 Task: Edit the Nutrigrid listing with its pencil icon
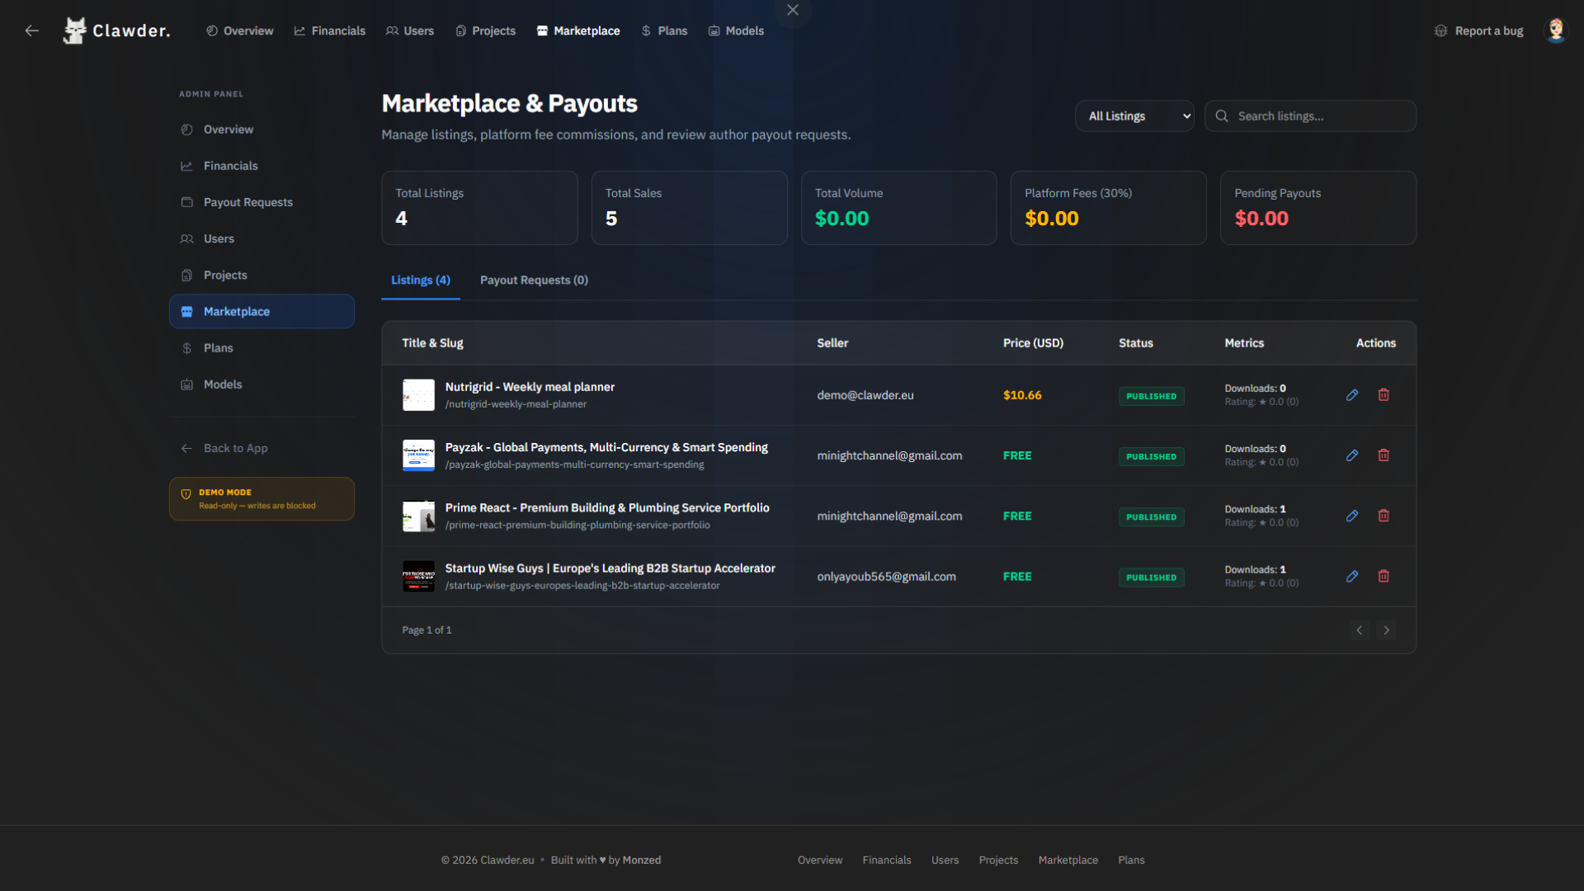tap(1352, 395)
